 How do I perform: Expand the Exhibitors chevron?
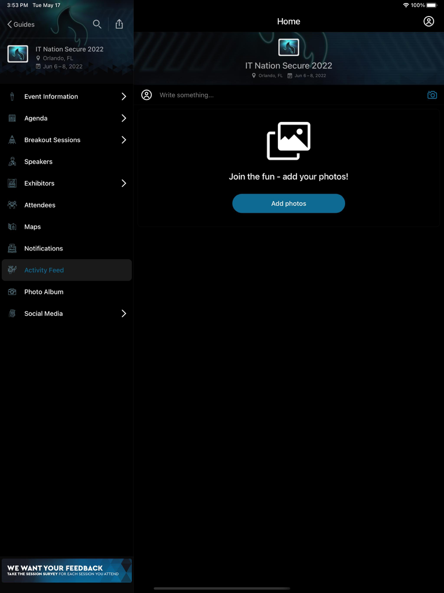point(124,183)
